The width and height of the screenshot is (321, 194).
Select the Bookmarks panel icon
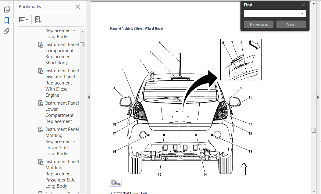pyautogui.click(x=7, y=20)
